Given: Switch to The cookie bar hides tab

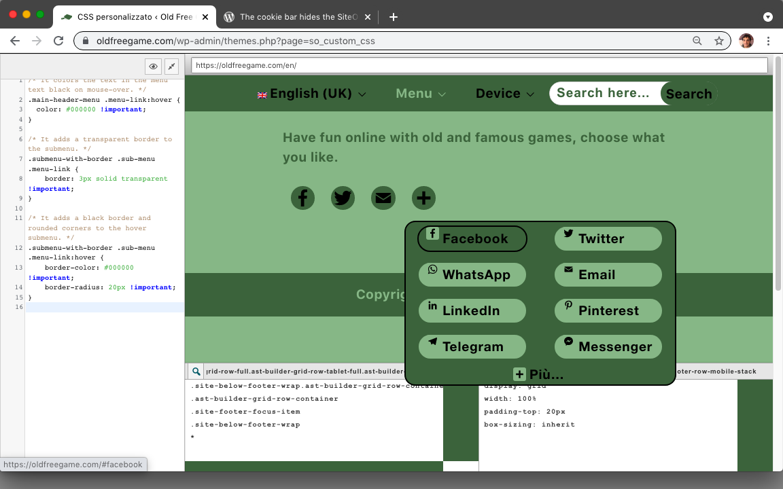Looking at the screenshot, I should click(x=298, y=17).
